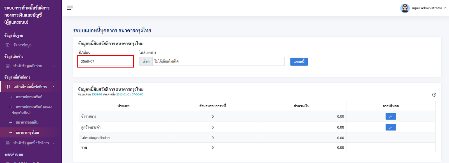Image resolution: width=449 pixels, height=163 pixels.
Task: Click the เตรียมไฟล์หนี้สวัสดิการ book icon
Action: pos(8,87)
